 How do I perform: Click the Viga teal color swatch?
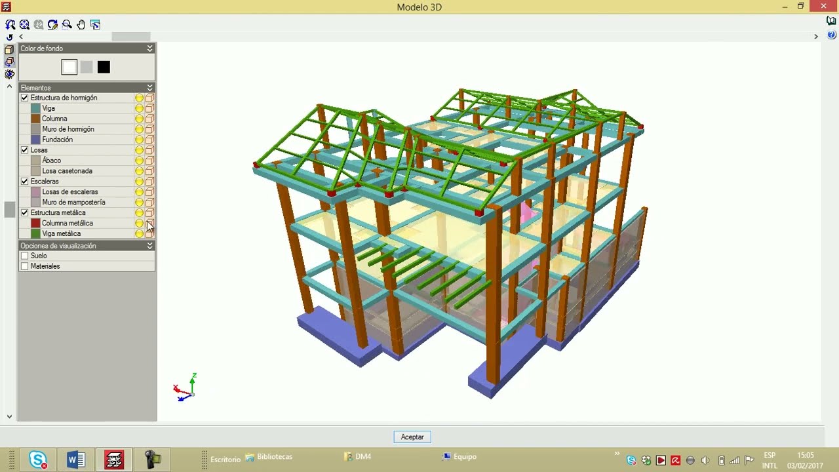[35, 108]
